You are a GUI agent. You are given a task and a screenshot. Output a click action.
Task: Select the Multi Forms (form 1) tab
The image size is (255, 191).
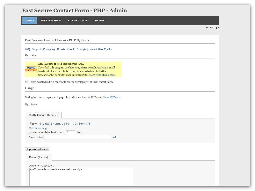point(43,115)
